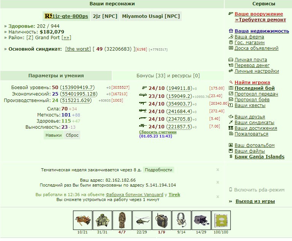Dismiss the thematic week notice
The image size is (292, 241).
tap(218, 169)
